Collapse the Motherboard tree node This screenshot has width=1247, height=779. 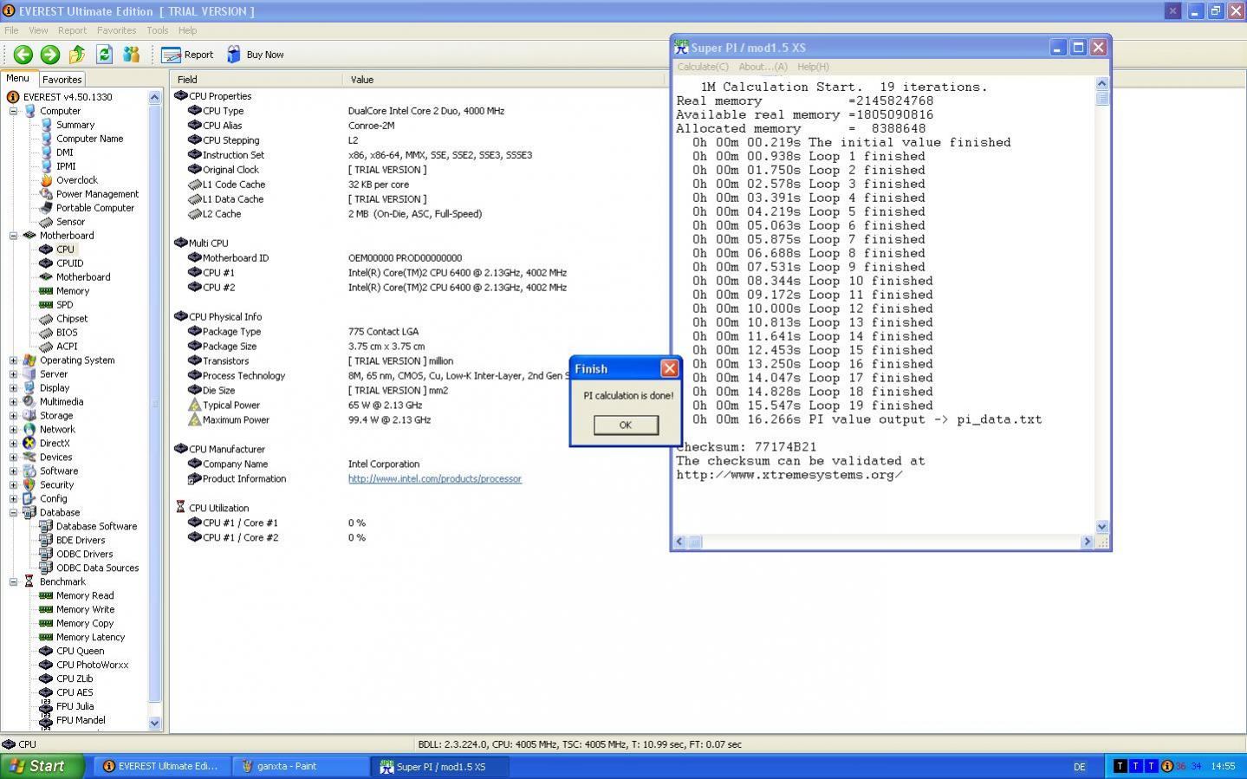pyautogui.click(x=13, y=236)
